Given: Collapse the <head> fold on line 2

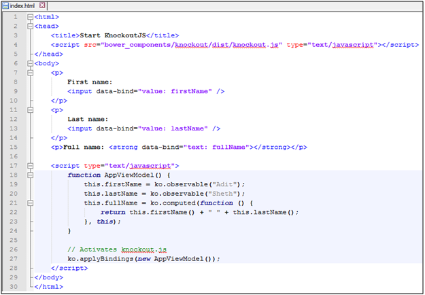Looking at the screenshot, I should pyautogui.click(x=31, y=27).
